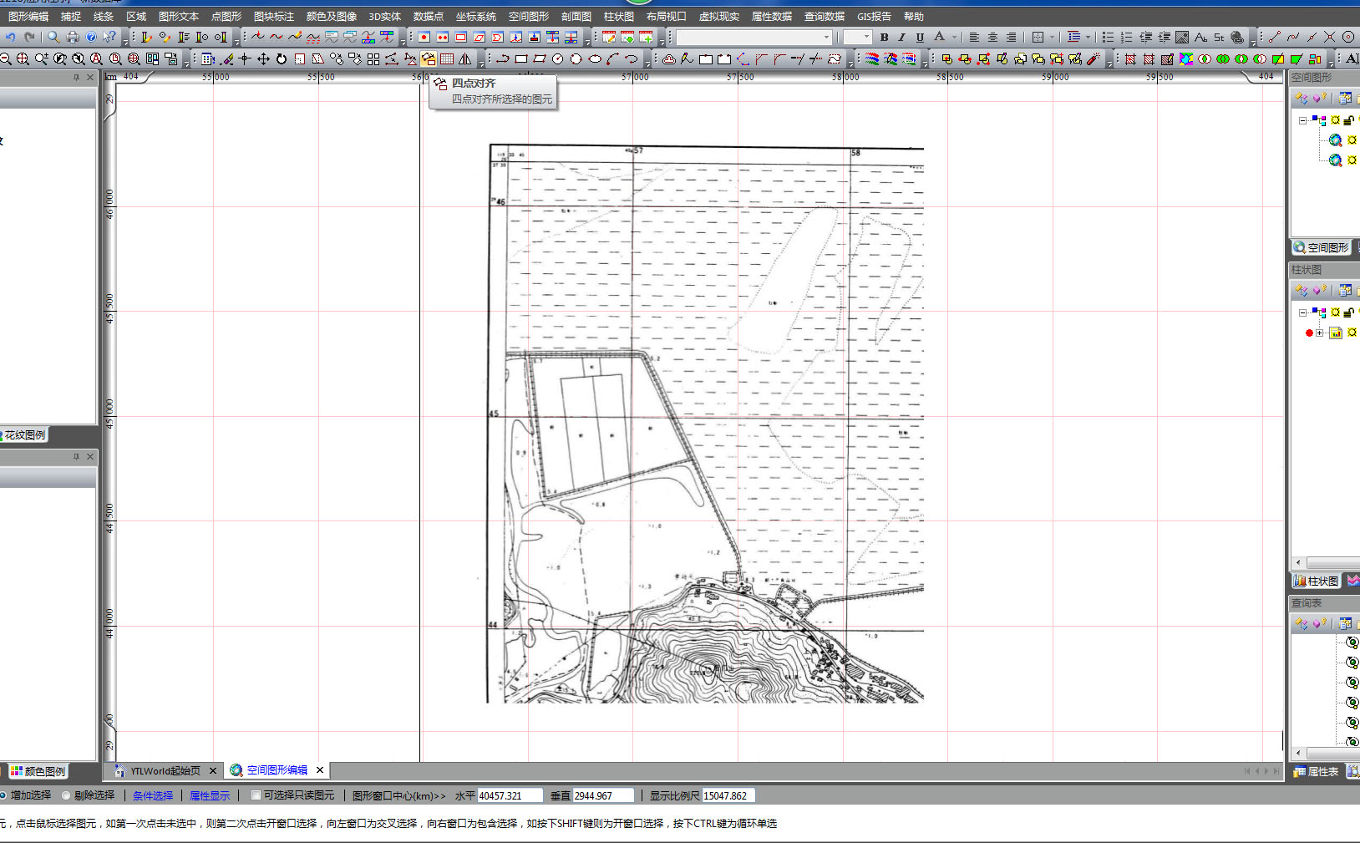1360x843 pixels.
Task: Click the redo arrow icon
Action: click(29, 37)
